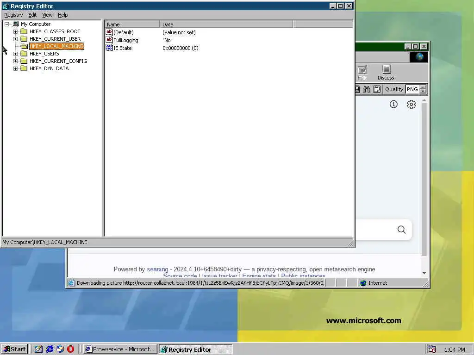Image resolution: width=474 pixels, height=355 pixels.
Task: Click the HKEY_CURRENT_CONFIG folder icon
Action: pyautogui.click(x=24, y=61)
